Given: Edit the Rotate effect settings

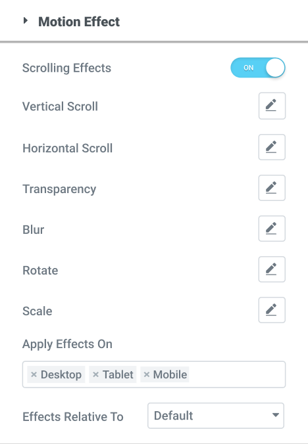Looking at the screenshot, I should tap(272, 269).
